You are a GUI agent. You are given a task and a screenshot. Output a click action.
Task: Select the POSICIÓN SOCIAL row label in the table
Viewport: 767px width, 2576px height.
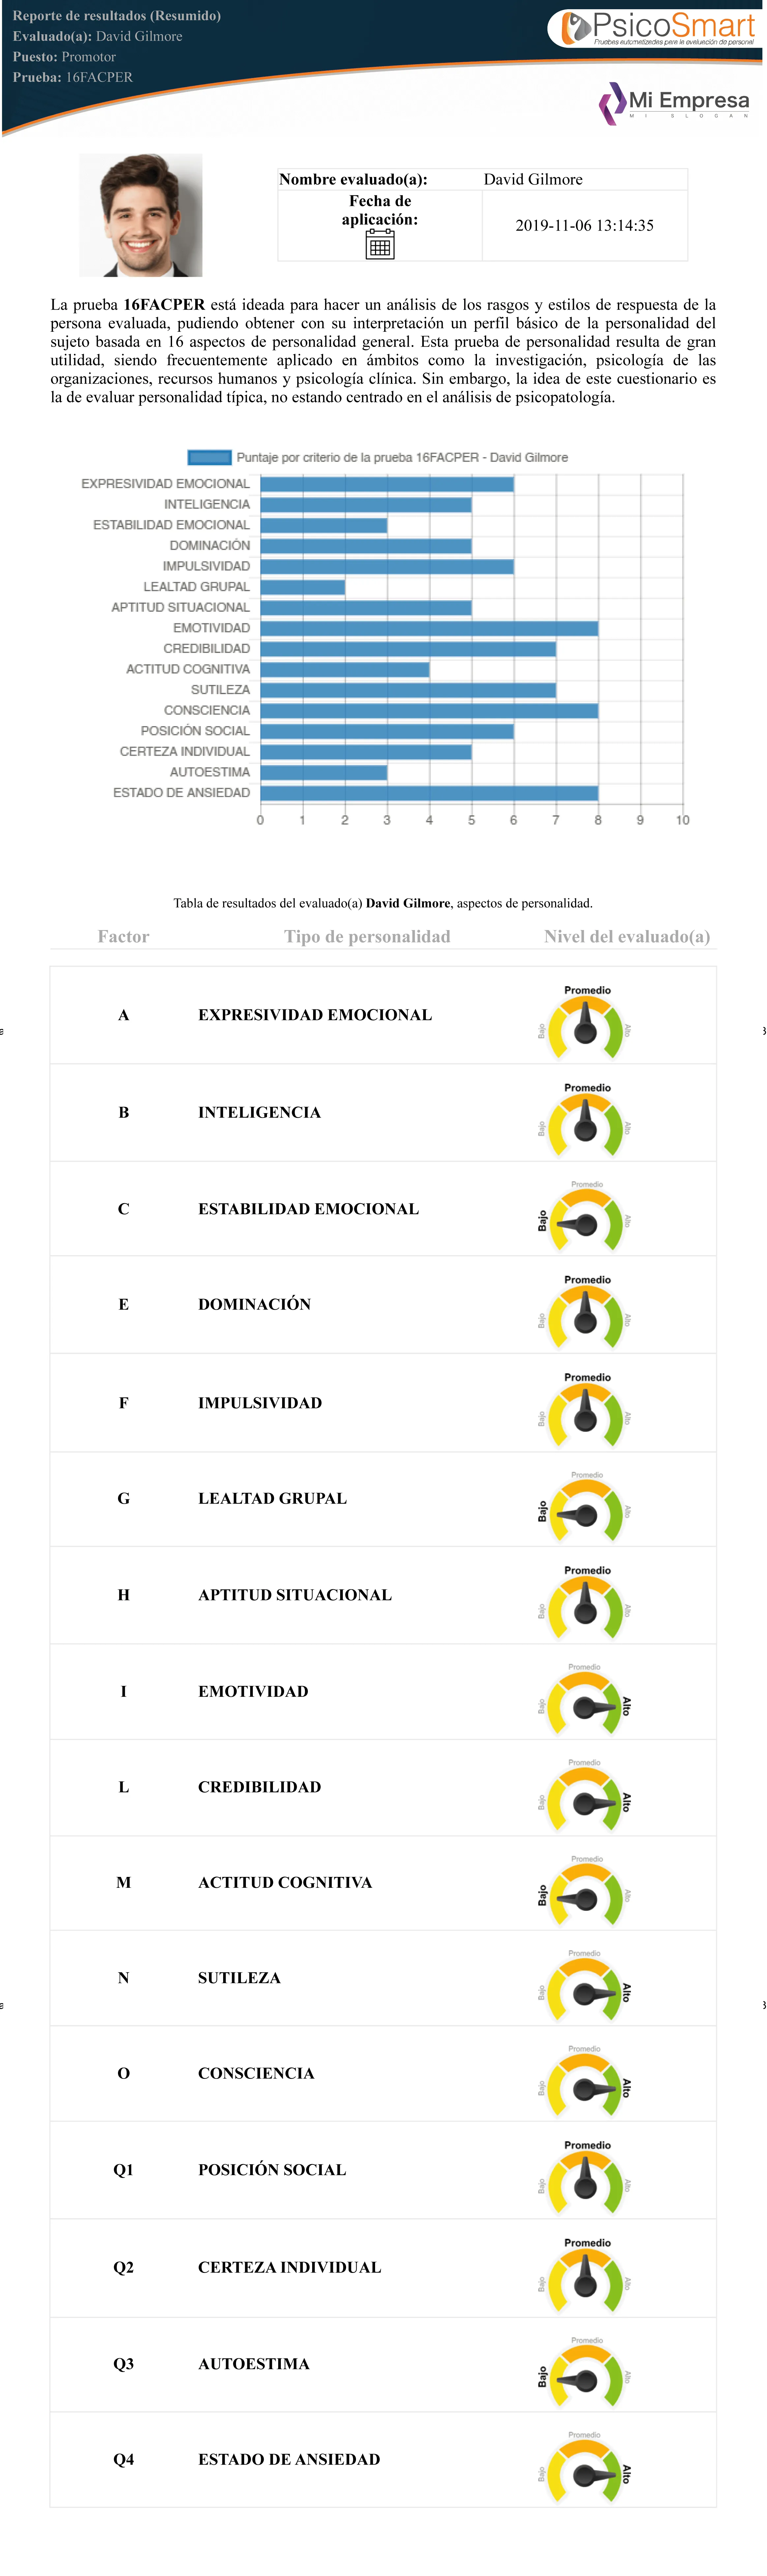coord(272,2169)
